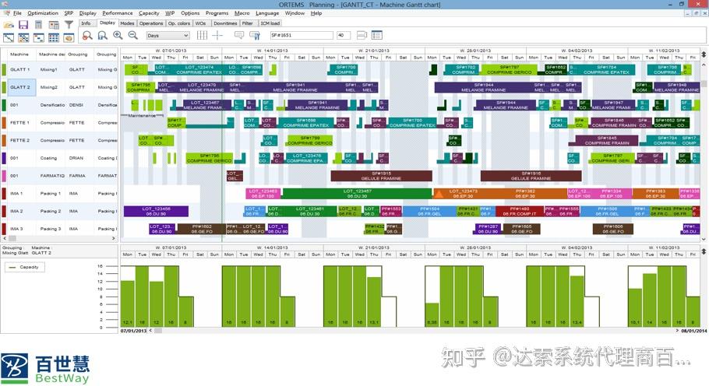This screenshot has width=709, height=386.
Task: Click left arrow of machine list scrollbar
Action: click(x=5, y=238)
